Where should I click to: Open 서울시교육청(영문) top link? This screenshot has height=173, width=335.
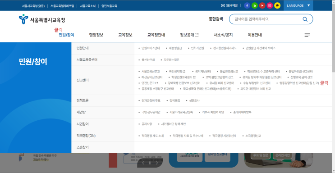(x=33, y=6)
